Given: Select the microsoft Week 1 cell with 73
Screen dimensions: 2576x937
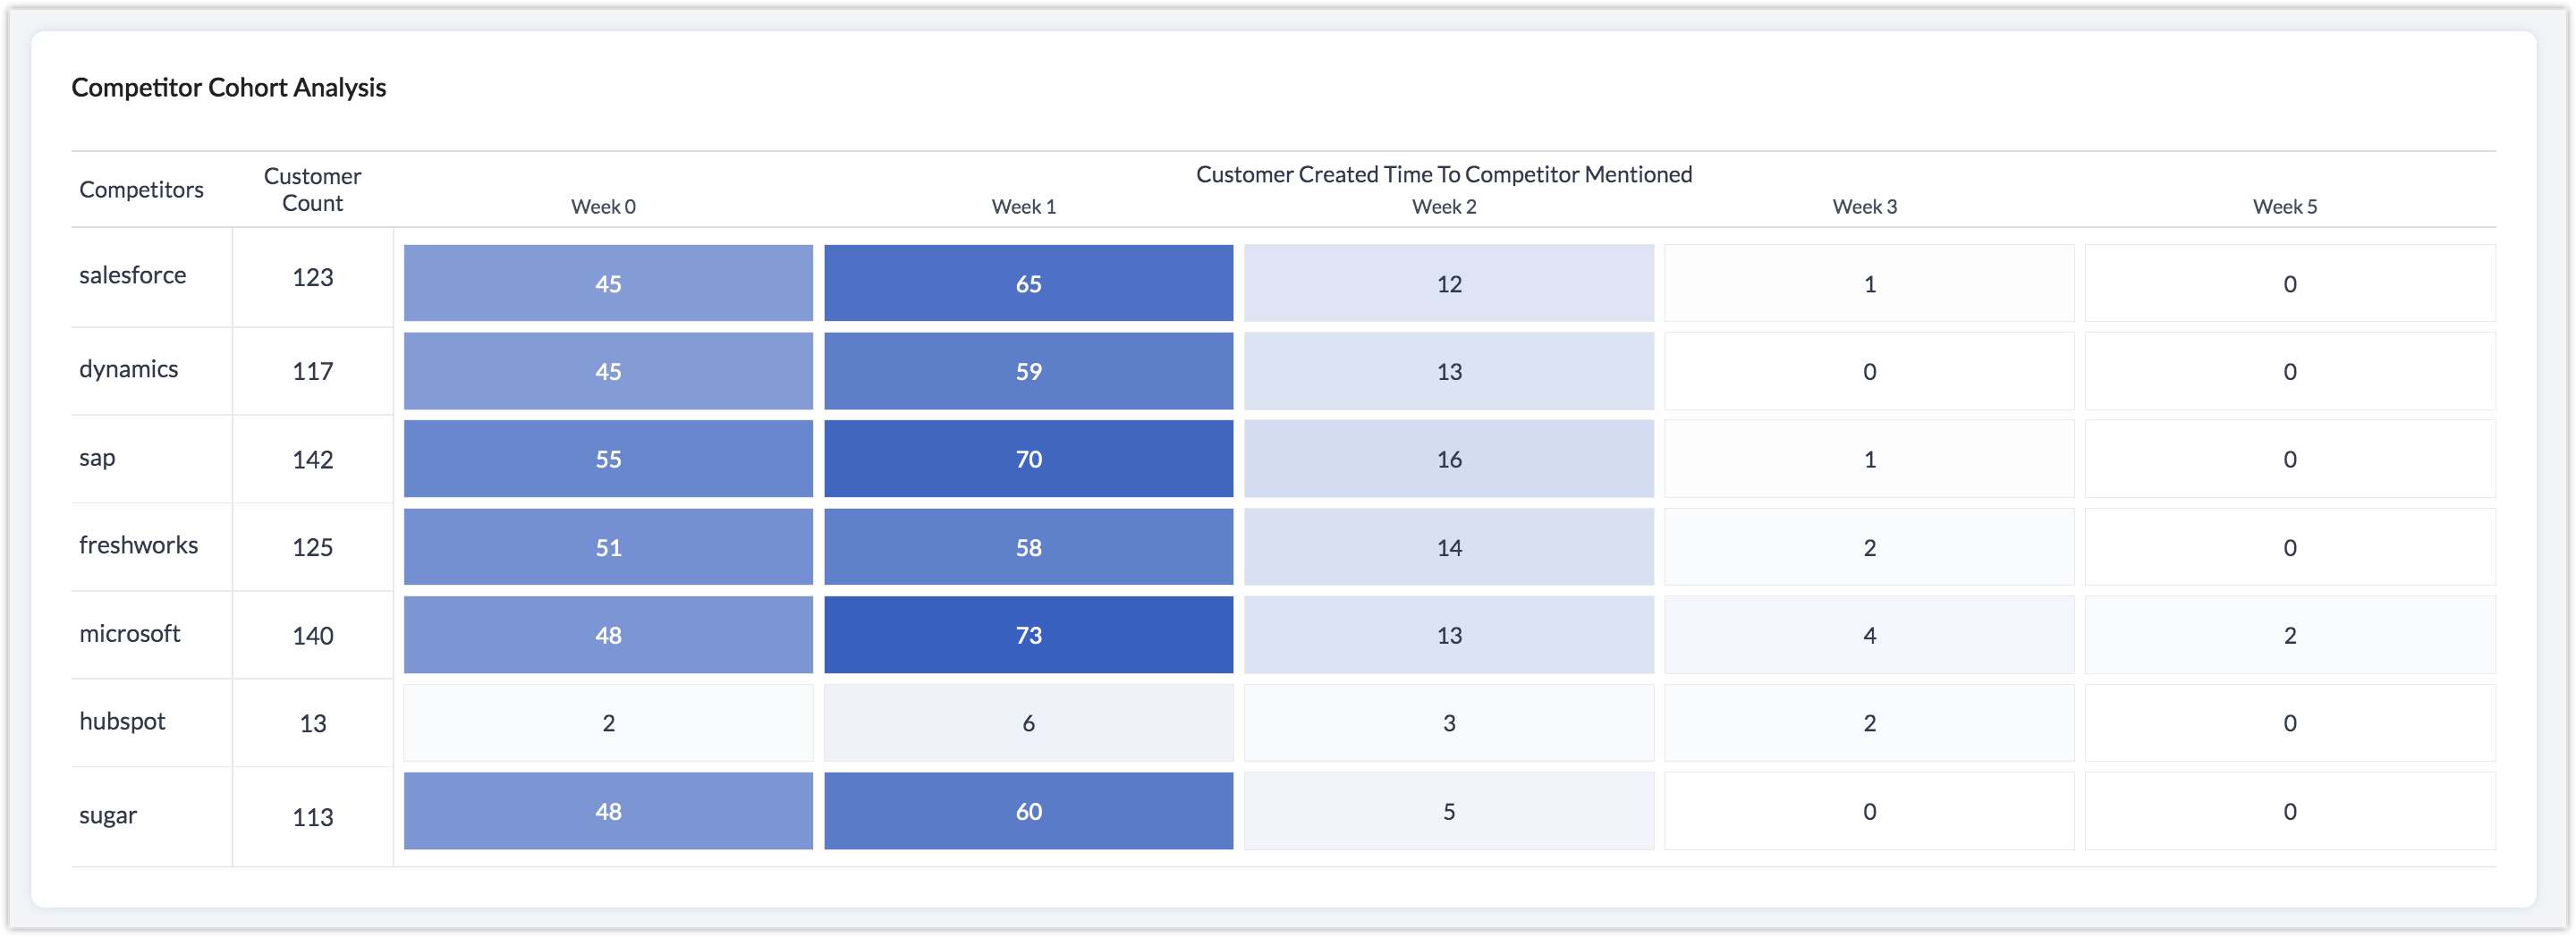Looking at the screenshot, I should 1028,635.
